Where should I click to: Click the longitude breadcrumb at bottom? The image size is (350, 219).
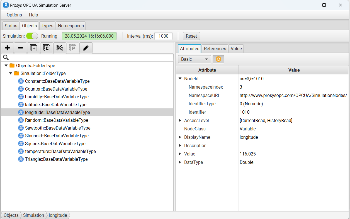58,215
